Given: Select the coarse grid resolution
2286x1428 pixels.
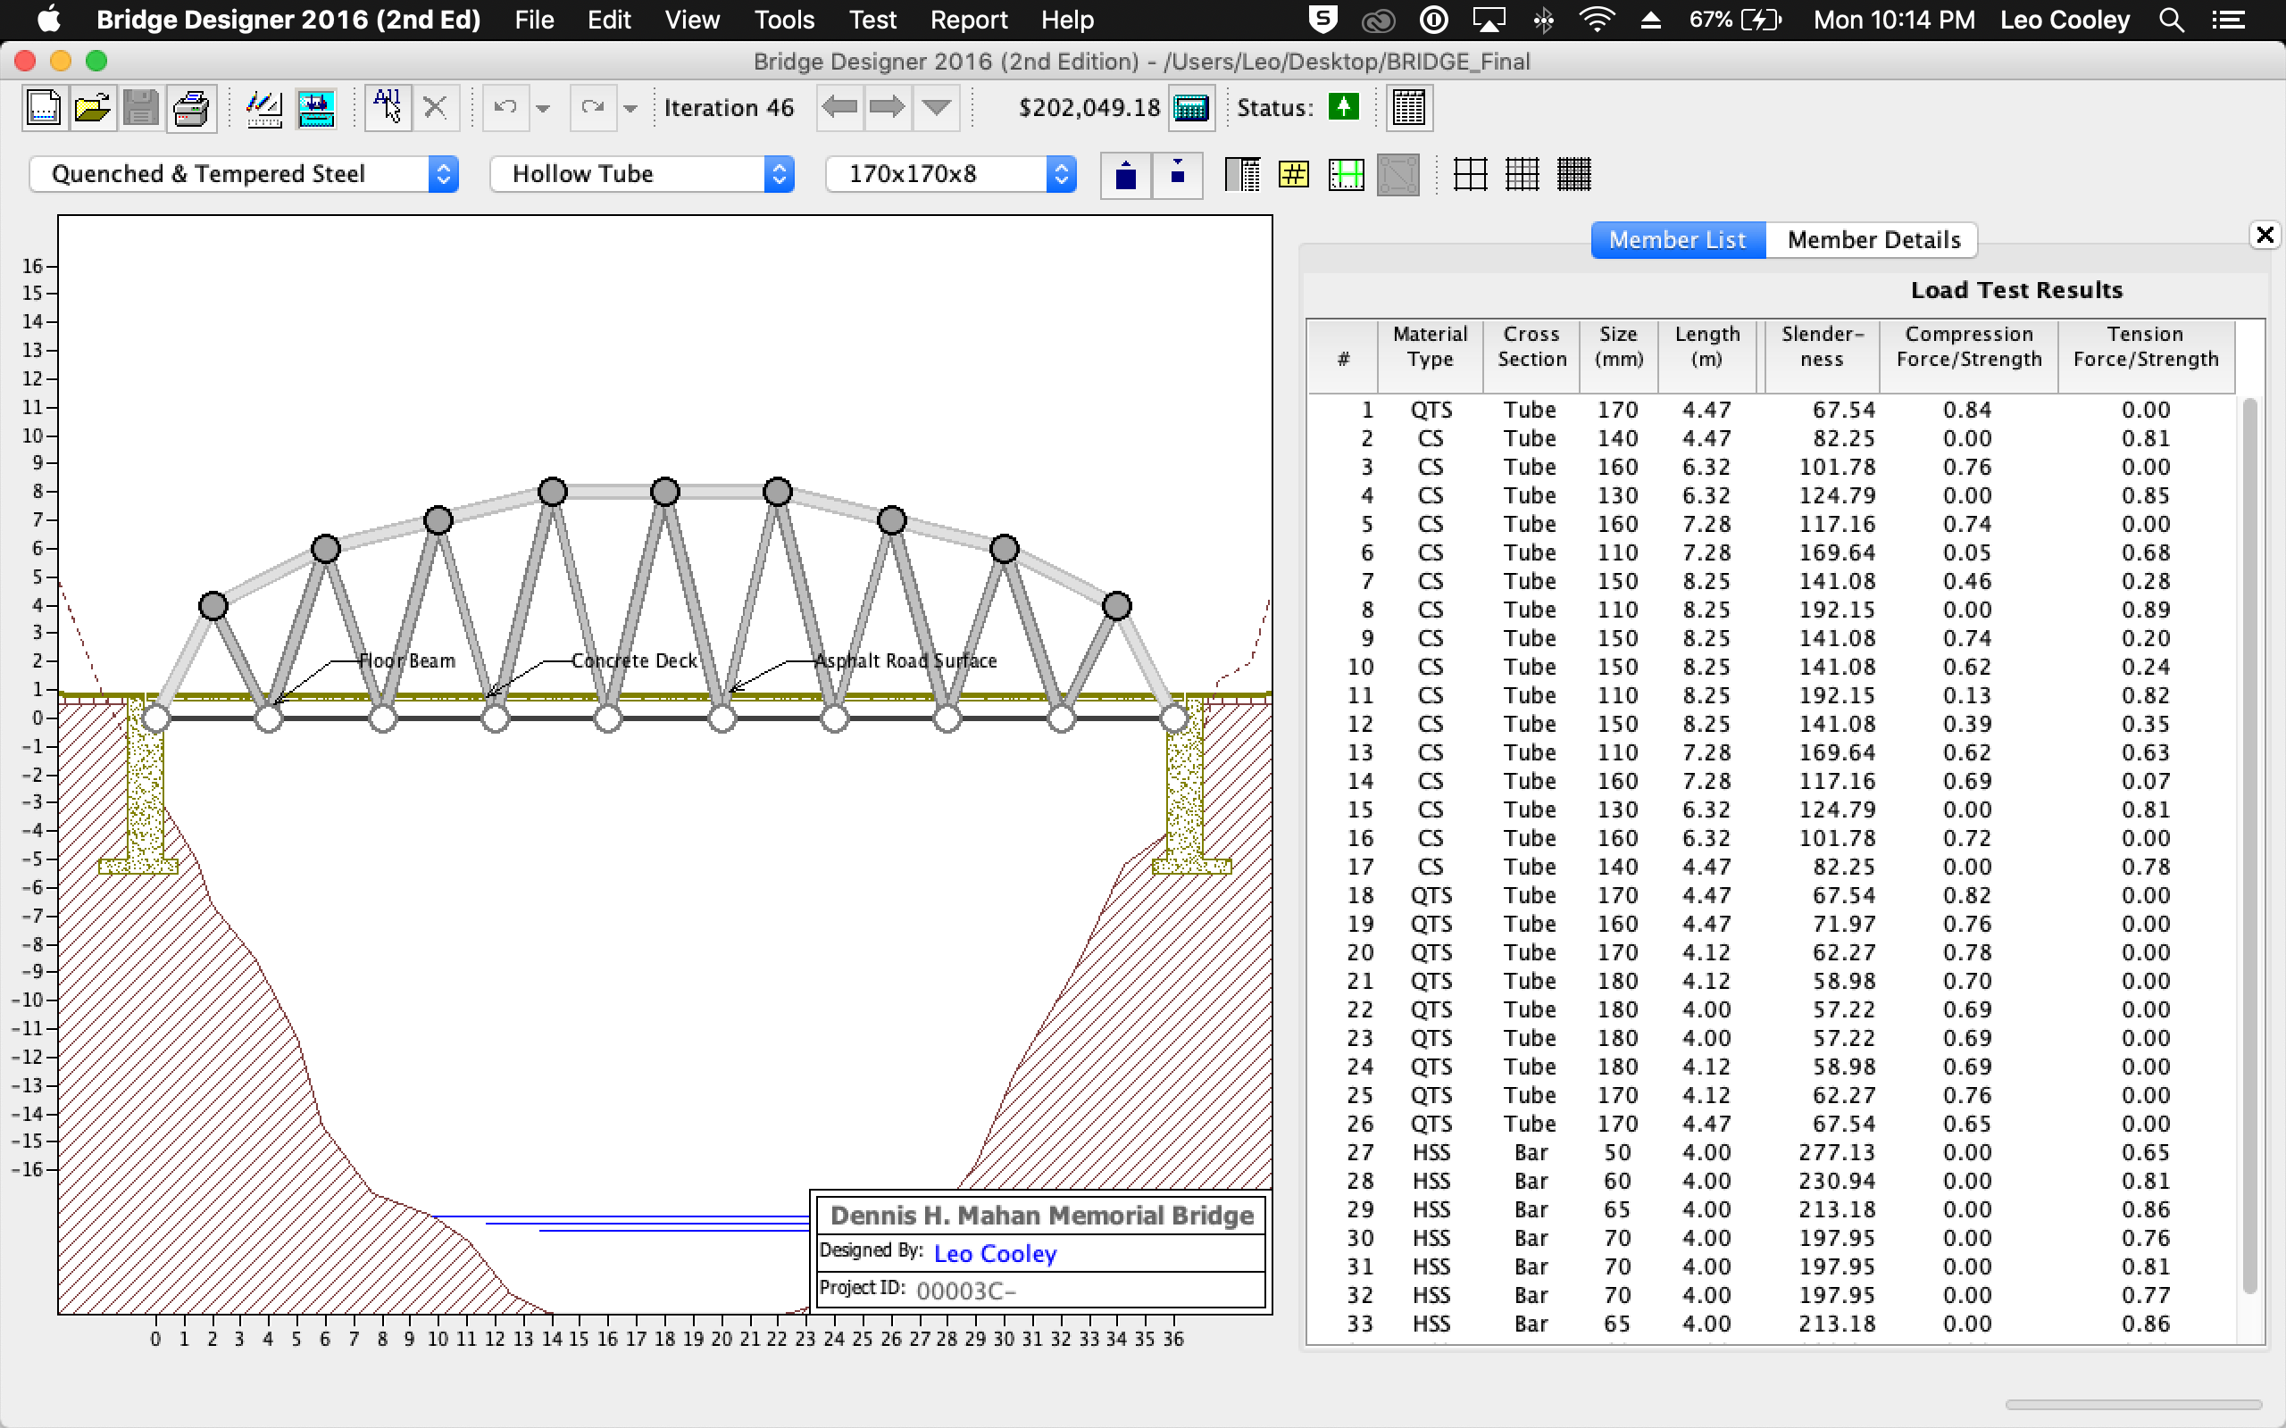Looking at the screenshot, I should 1471,175.
